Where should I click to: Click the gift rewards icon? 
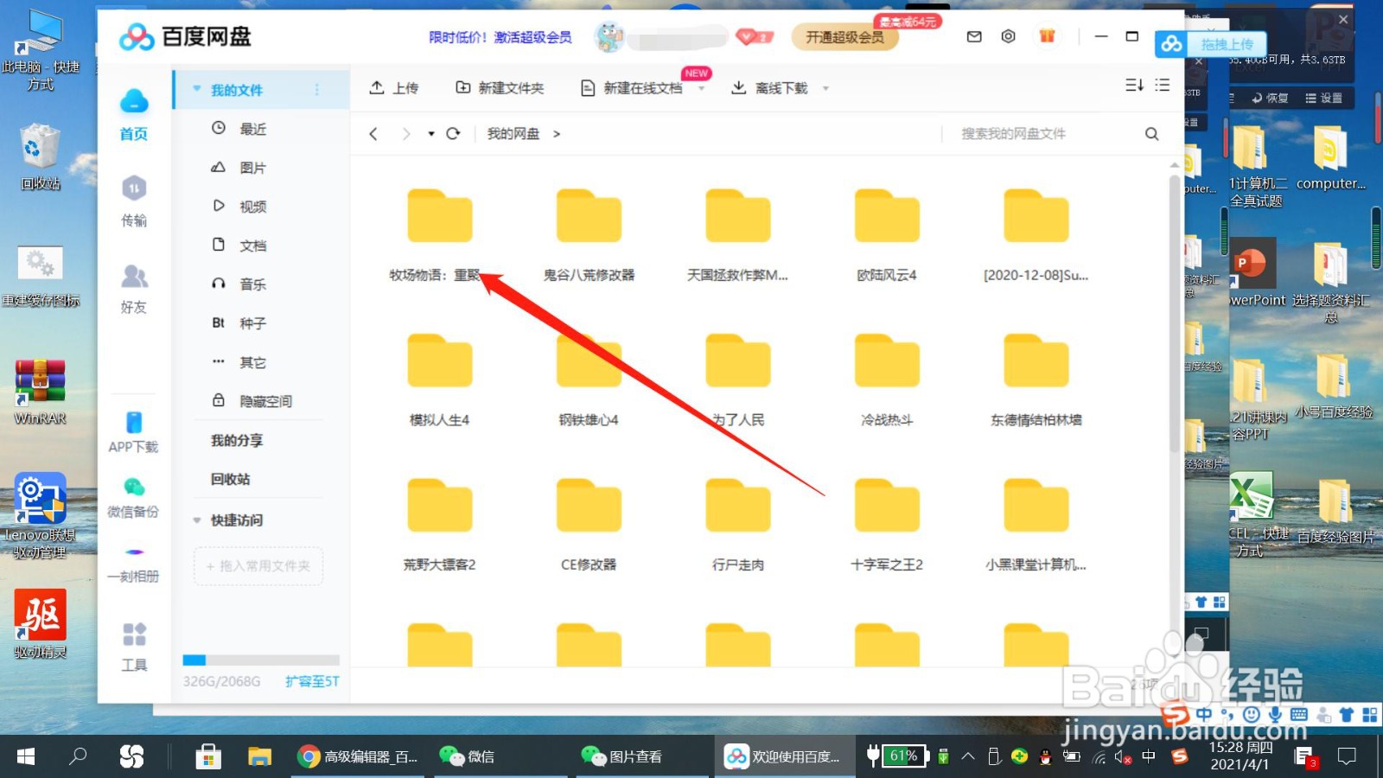click(1047, 36)
